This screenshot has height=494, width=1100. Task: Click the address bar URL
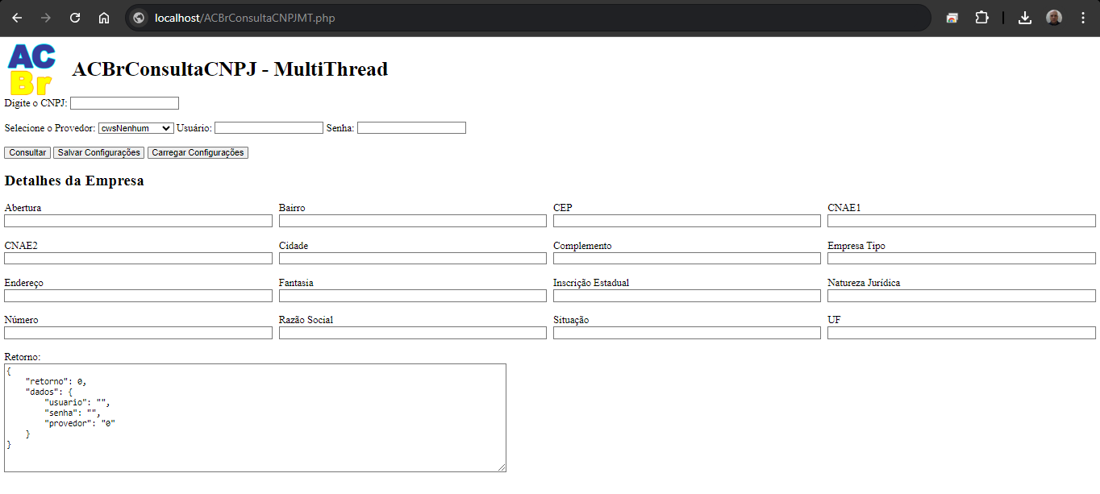click(x=245, y=18)
